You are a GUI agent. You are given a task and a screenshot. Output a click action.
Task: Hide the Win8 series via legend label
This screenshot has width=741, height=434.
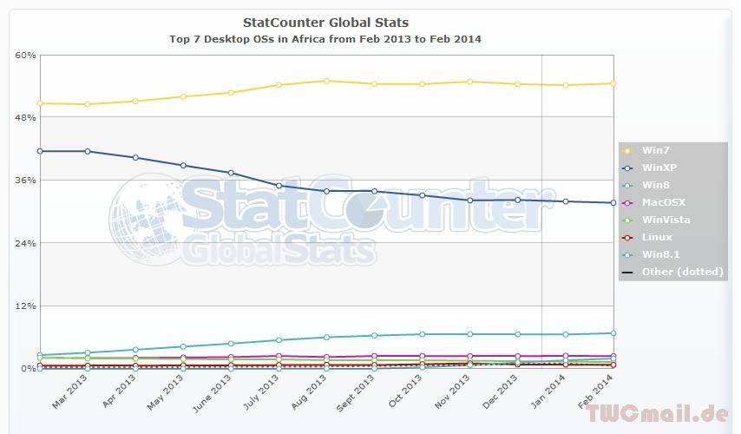pyautogui.click(x=654, y=185)
